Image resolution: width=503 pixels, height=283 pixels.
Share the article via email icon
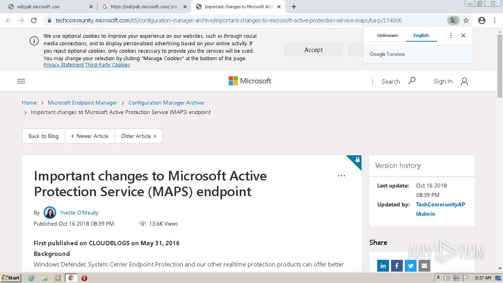tap(424, 266)
